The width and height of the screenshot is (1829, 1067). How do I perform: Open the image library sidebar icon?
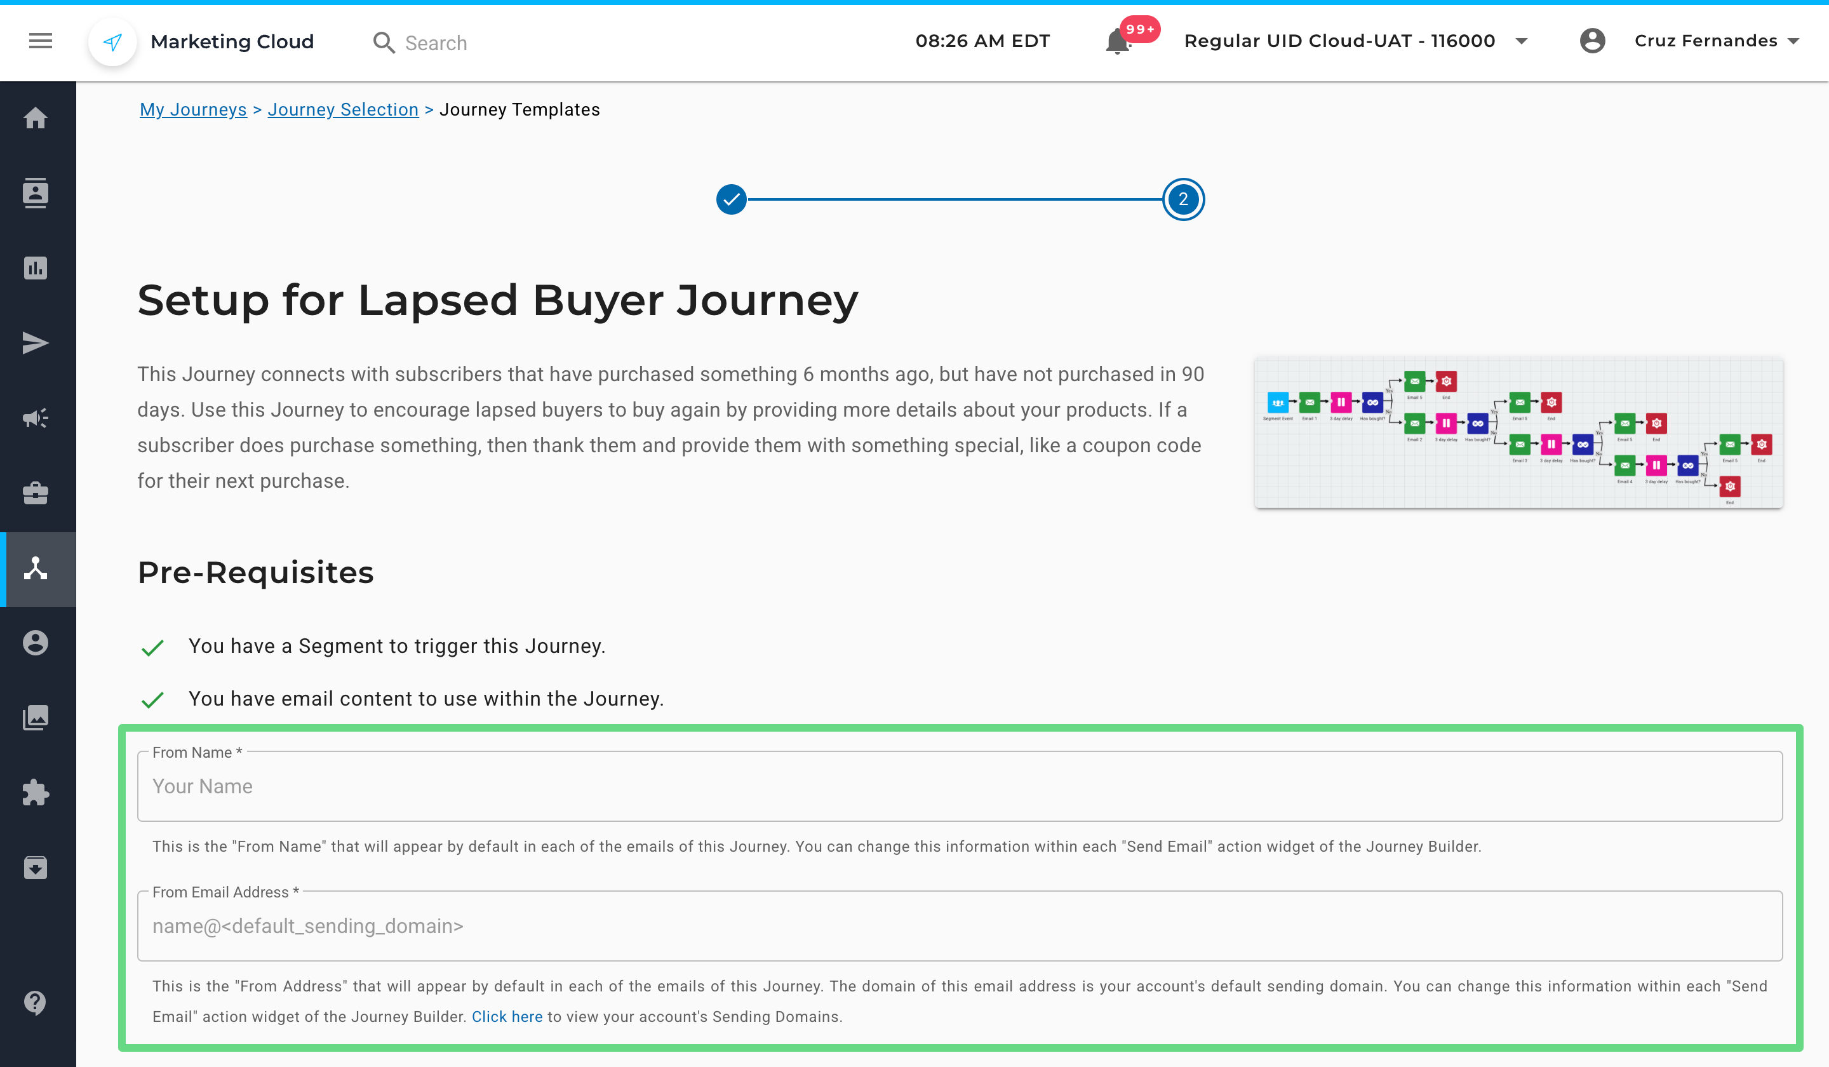point(36,717)
